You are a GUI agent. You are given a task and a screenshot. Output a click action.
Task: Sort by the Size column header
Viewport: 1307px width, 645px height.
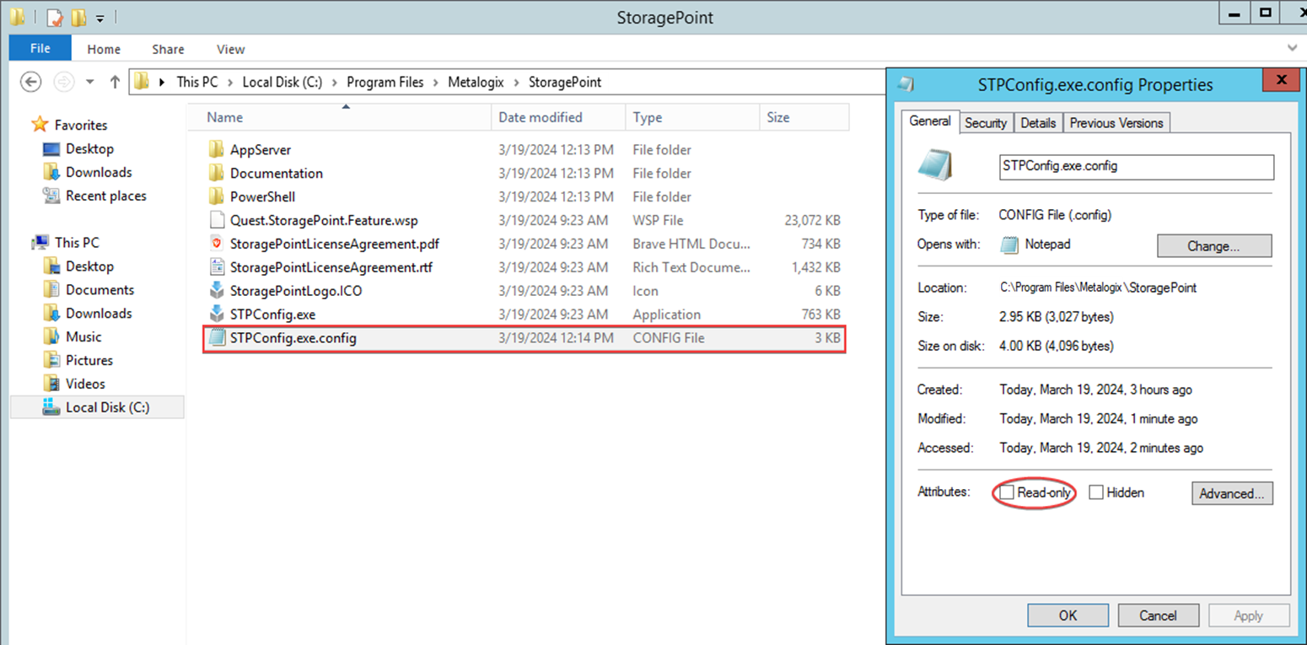(x=804, y=117)
